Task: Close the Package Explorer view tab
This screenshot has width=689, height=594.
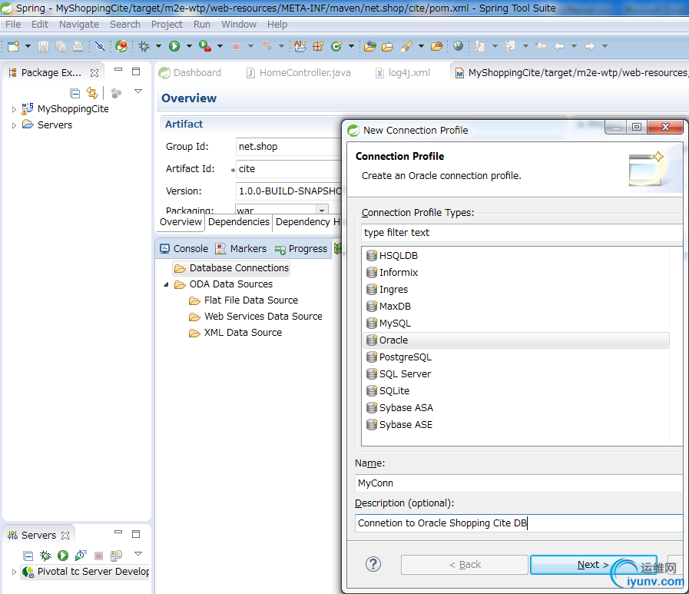Action: pos(94,73)
